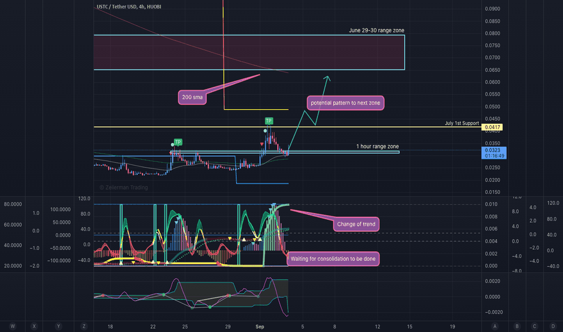Click the C scale button
The image size is (563, 332).
coord(534,326)
